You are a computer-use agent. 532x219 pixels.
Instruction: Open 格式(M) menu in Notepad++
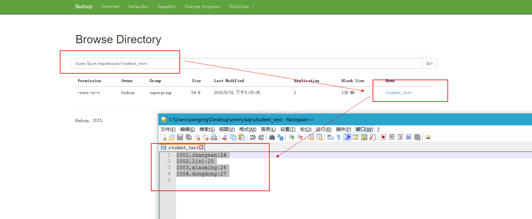[248, 129]
